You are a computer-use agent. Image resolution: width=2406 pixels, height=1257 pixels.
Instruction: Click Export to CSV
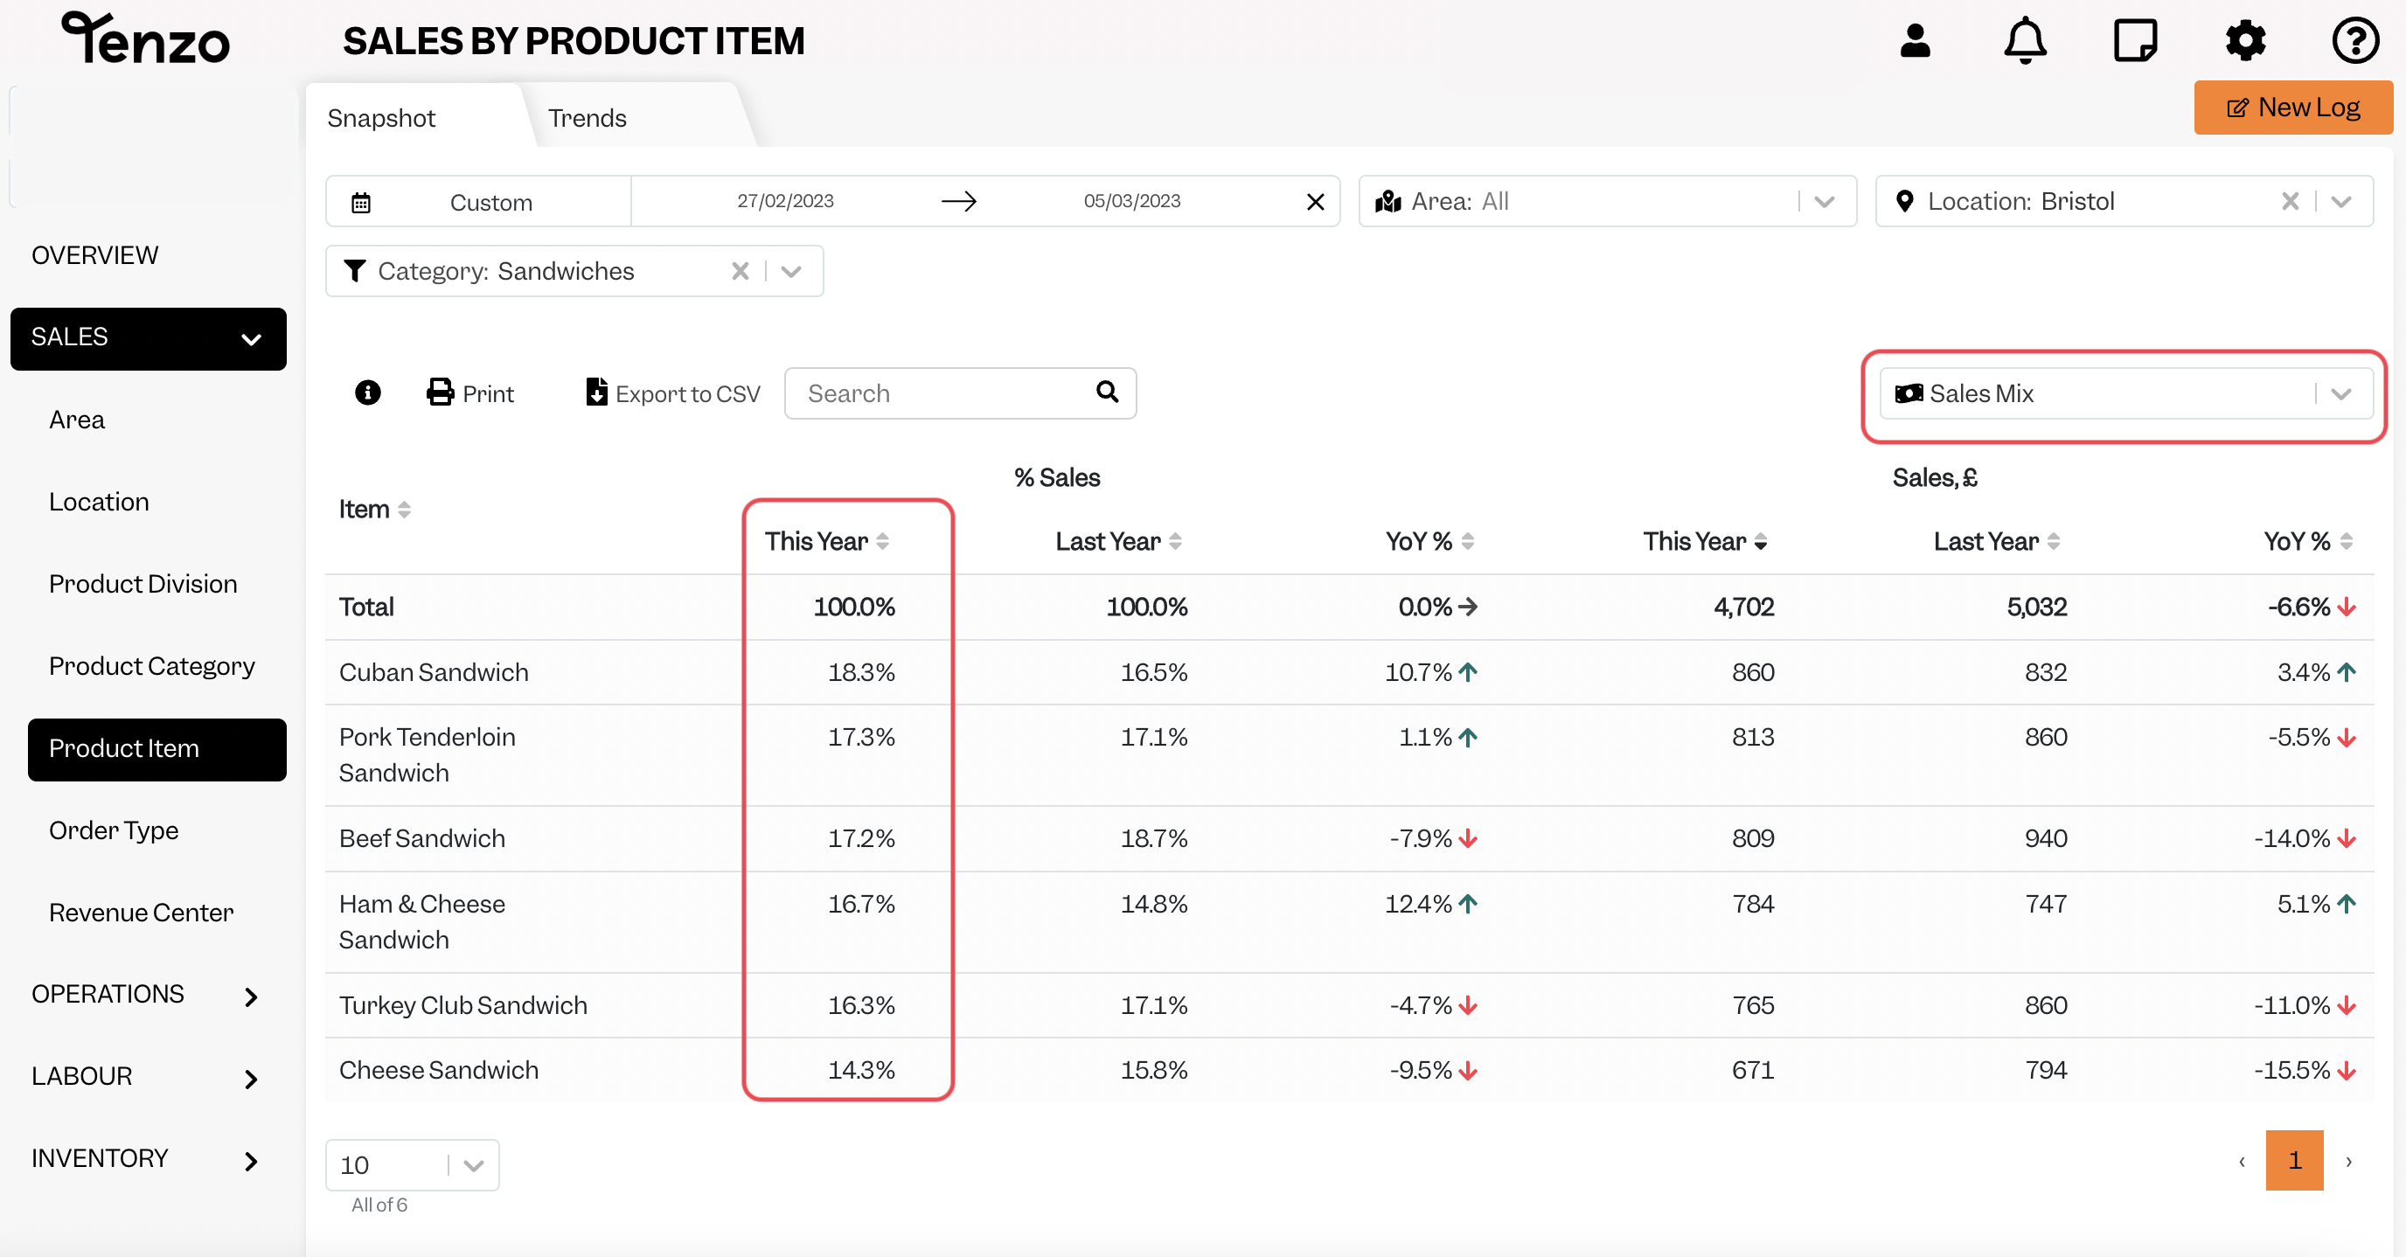672,393
